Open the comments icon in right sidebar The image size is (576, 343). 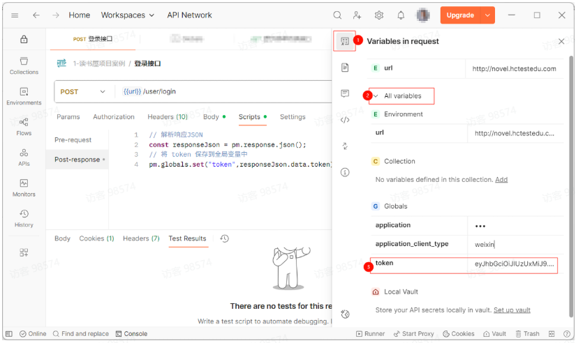(x=345, y=93)
